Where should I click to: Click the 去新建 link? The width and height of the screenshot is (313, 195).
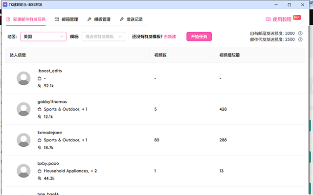[x=170, y=37]
